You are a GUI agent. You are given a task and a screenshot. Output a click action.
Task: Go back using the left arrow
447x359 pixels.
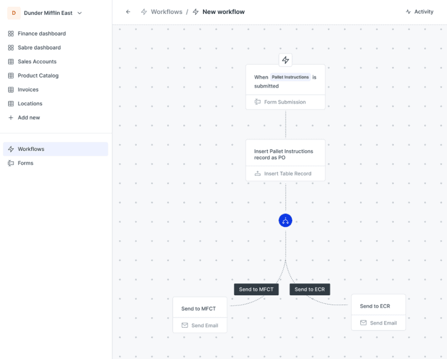point(128,12)
